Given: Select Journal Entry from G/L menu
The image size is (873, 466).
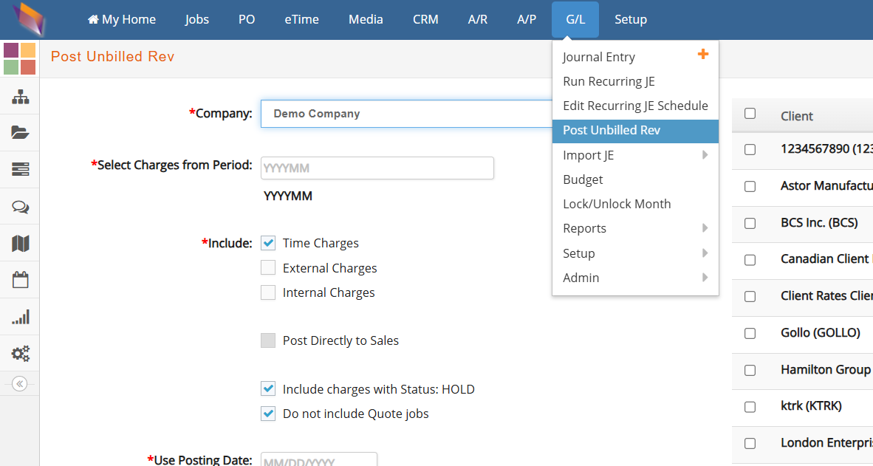Looking at the screenshot, I should [599, 57].
